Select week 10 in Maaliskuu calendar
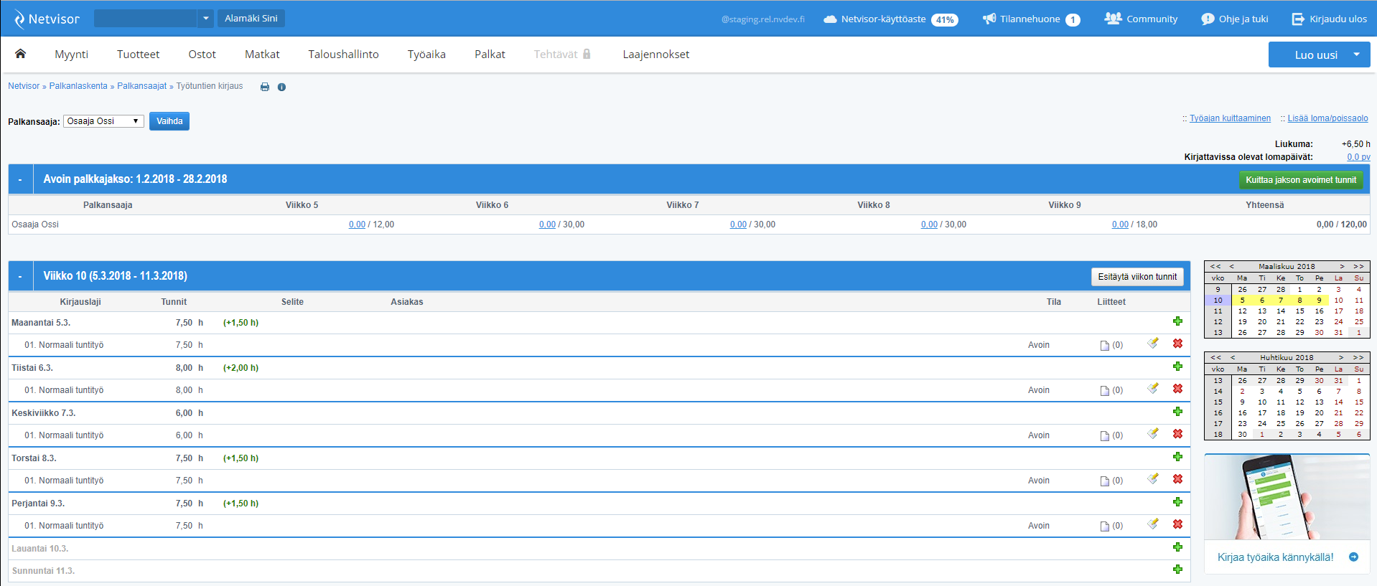1377x586 pixels. (x=1218, y=301)
